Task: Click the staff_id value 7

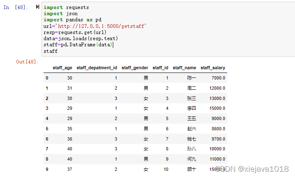Action: (167, 139)
